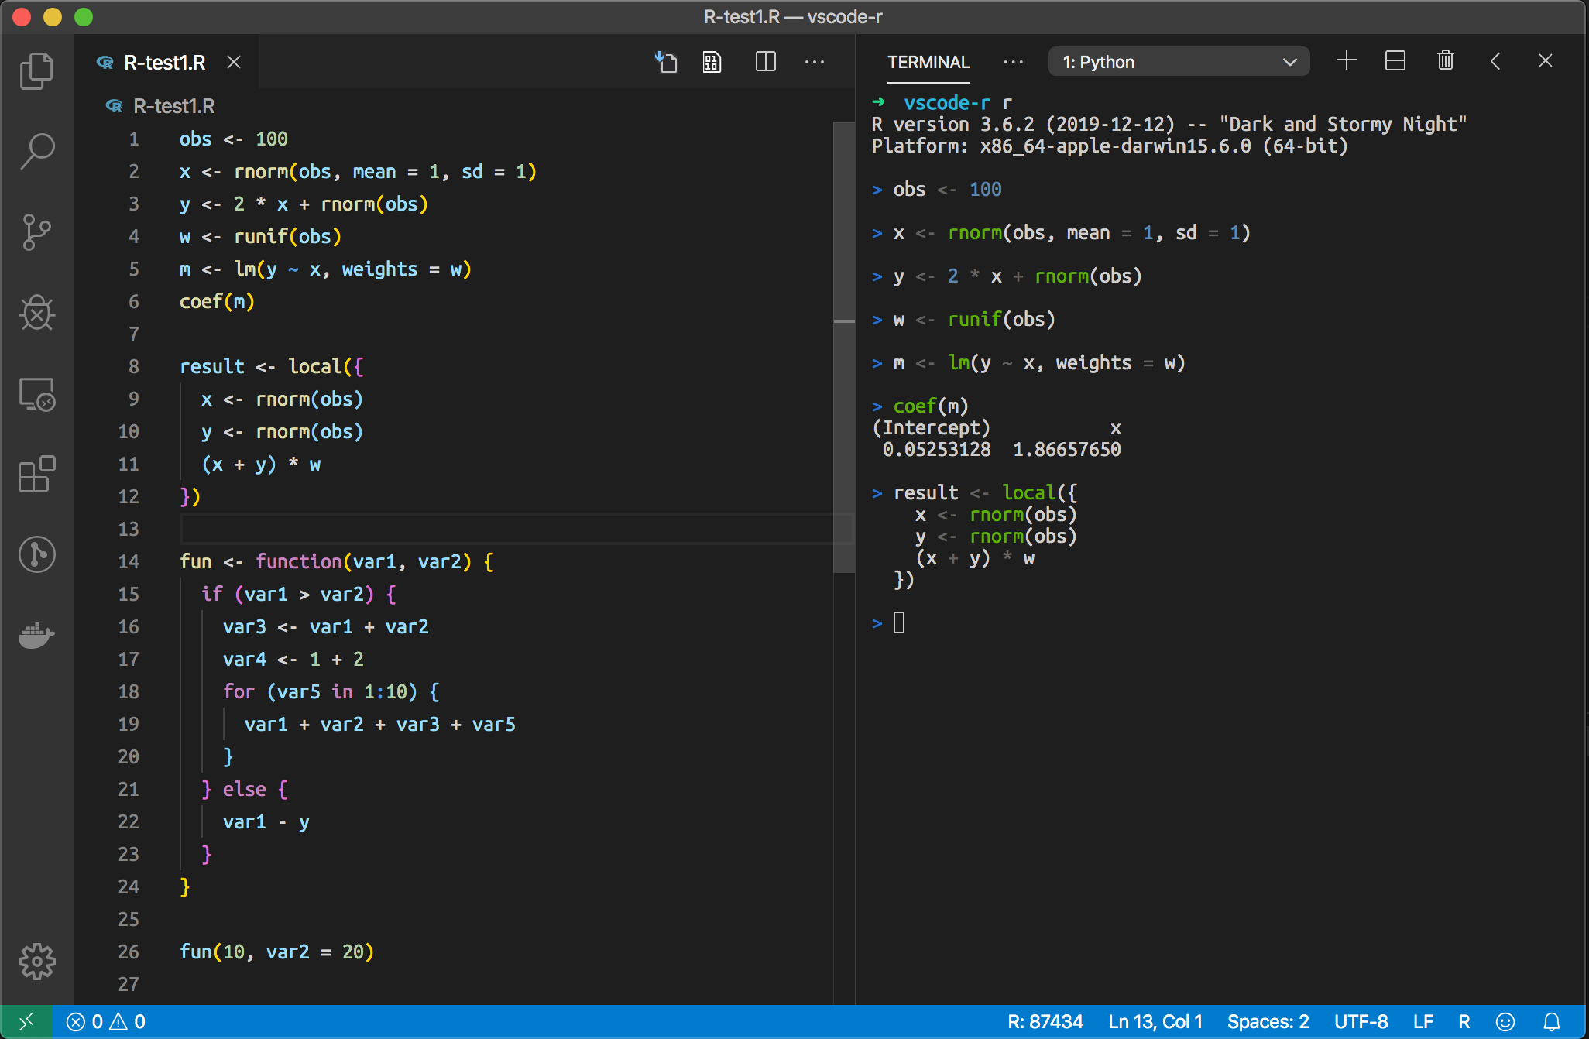Click 'Ln 13, Col 1' in status bar
The width and height of the screenshot is (1589, 1039).
click(x=1155, y=1022)
